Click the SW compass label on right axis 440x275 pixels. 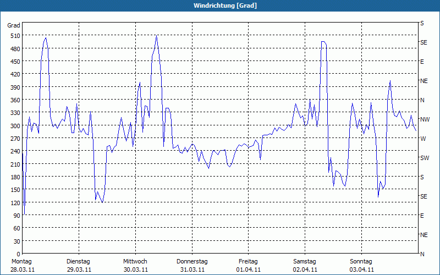tap(425, 158)
